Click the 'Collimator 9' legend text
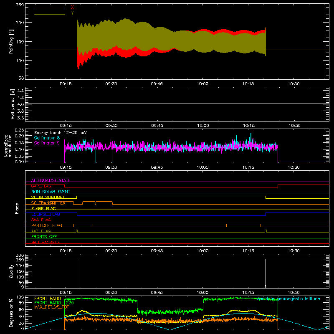Screen dimensions: 334x334 (x=47, y=143)
